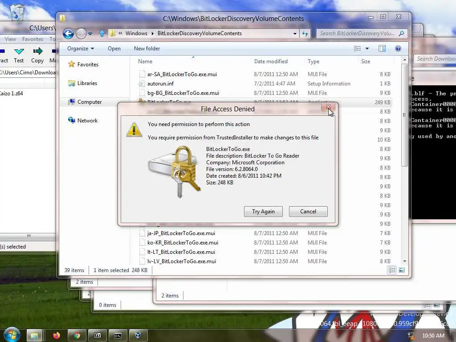This screenshot has width=456, height=342.
Task: Open the address bar history dropdown
Action: [295, 33]
